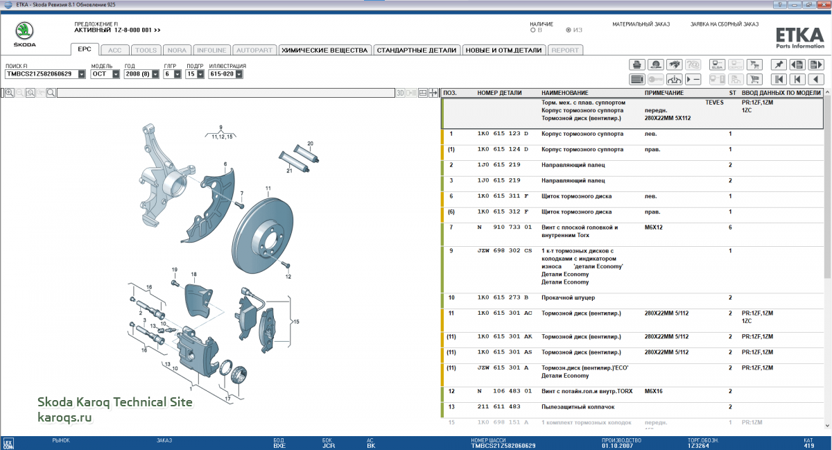Click the single shopping cart icon
Viewport: 832px width, 450px height.
pos(755,79)
